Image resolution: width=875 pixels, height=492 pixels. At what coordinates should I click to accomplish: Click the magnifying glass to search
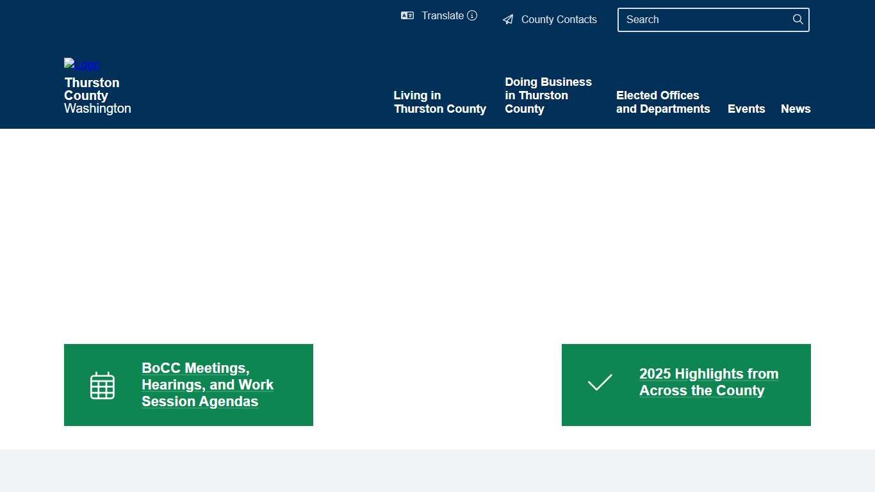pos(797,19)
